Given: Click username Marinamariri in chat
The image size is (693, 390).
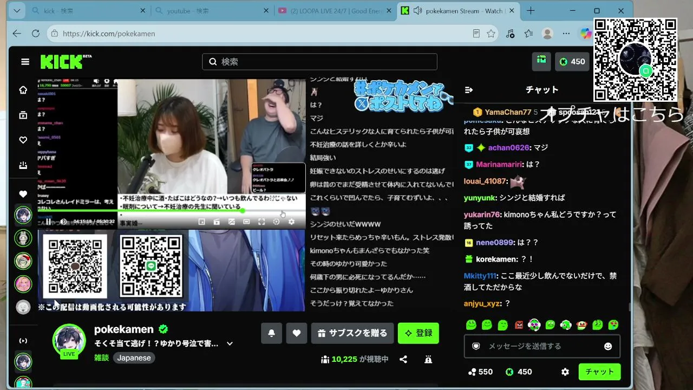Looking at the screenshot, I should point(499,164).
